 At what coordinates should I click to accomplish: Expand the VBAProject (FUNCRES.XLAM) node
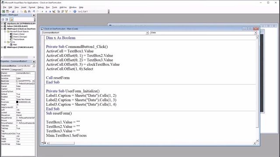click(x=2, y=48)
